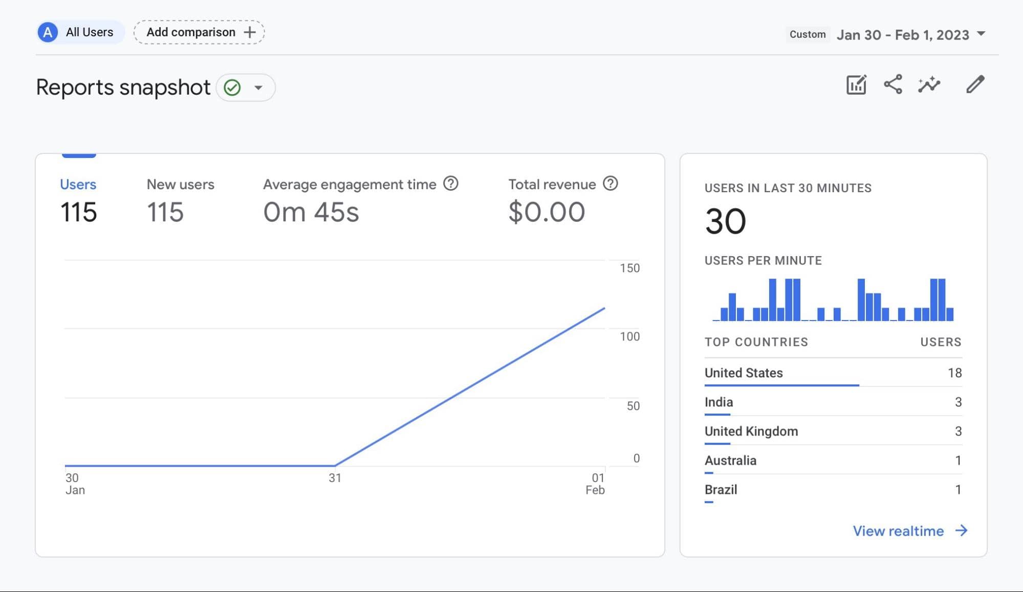This screenshot has height=592, width=1023.
Task: Click the green check status icon
Action: coord(232,87)
